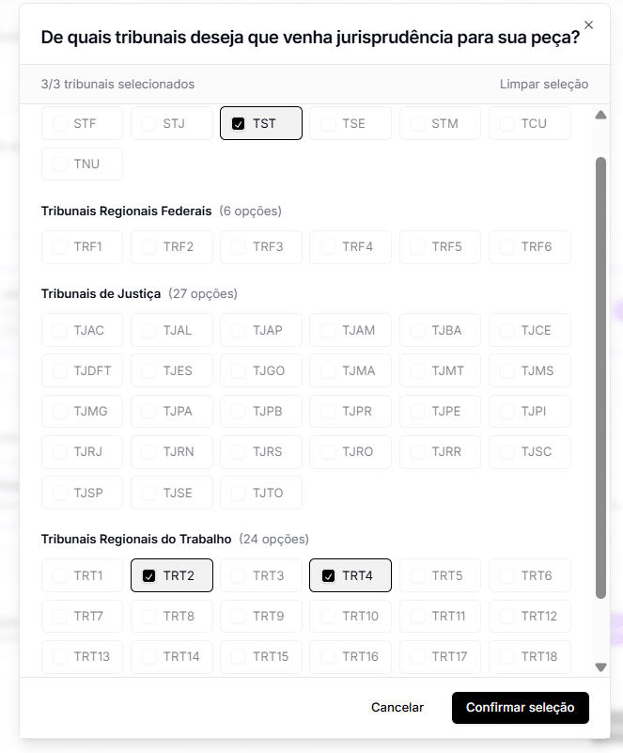Select the STF tribunal checkbox
The width and height of the screenshot is (623, 753).
(82, 123)
